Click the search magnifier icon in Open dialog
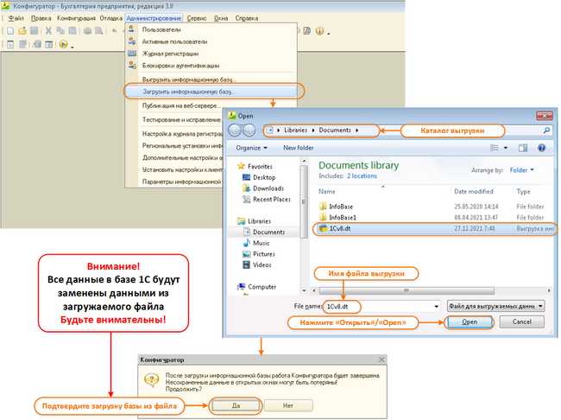This screenshot has width=561, height=420. (x=546, y=130)
